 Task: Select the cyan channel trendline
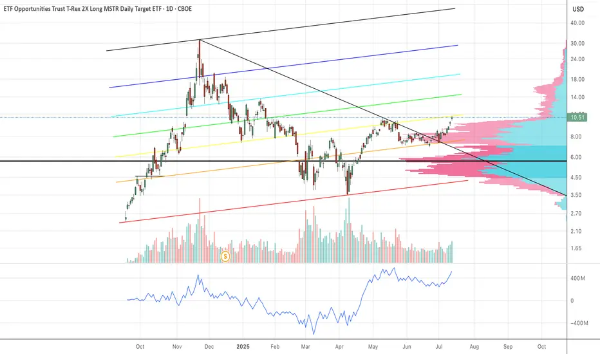(285, 96)
